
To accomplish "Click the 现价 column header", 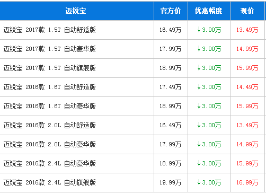I will click(247, 11).
